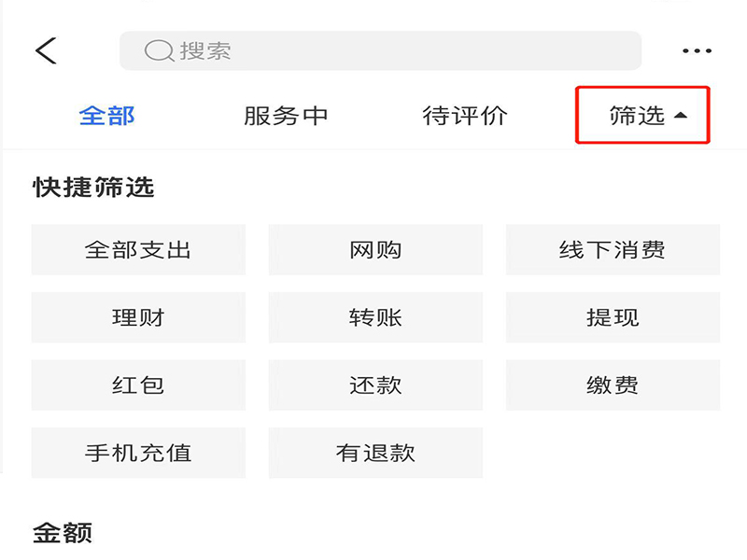Pick the 红包 filter chip

[138, 385]
